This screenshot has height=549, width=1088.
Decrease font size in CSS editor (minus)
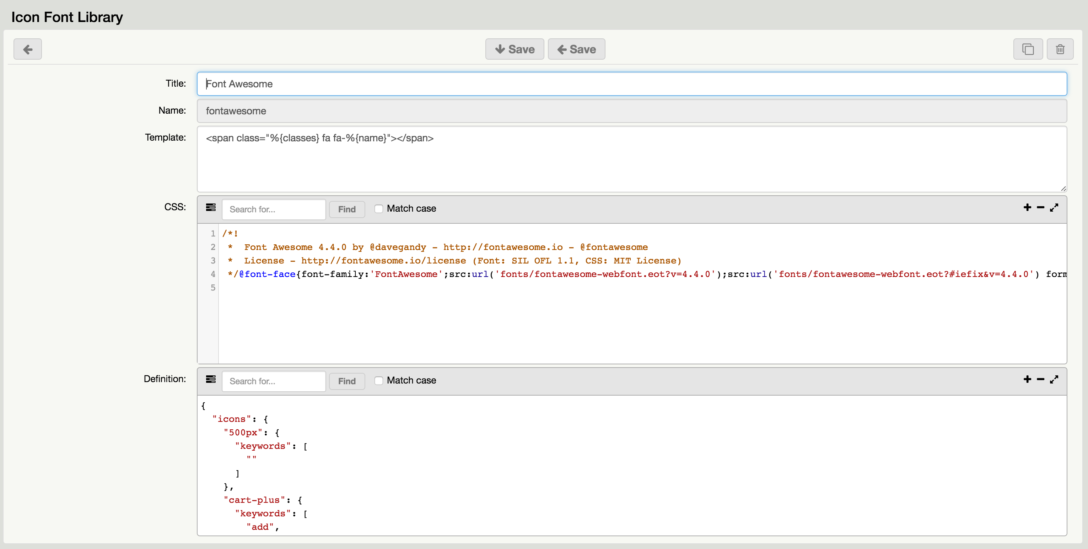[x=1040, y=208]
